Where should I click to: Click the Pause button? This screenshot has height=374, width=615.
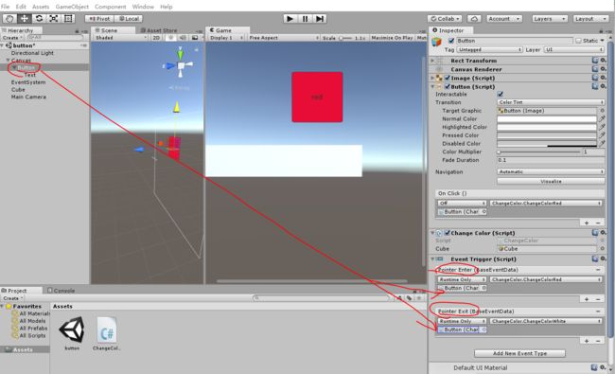point(305,18)
